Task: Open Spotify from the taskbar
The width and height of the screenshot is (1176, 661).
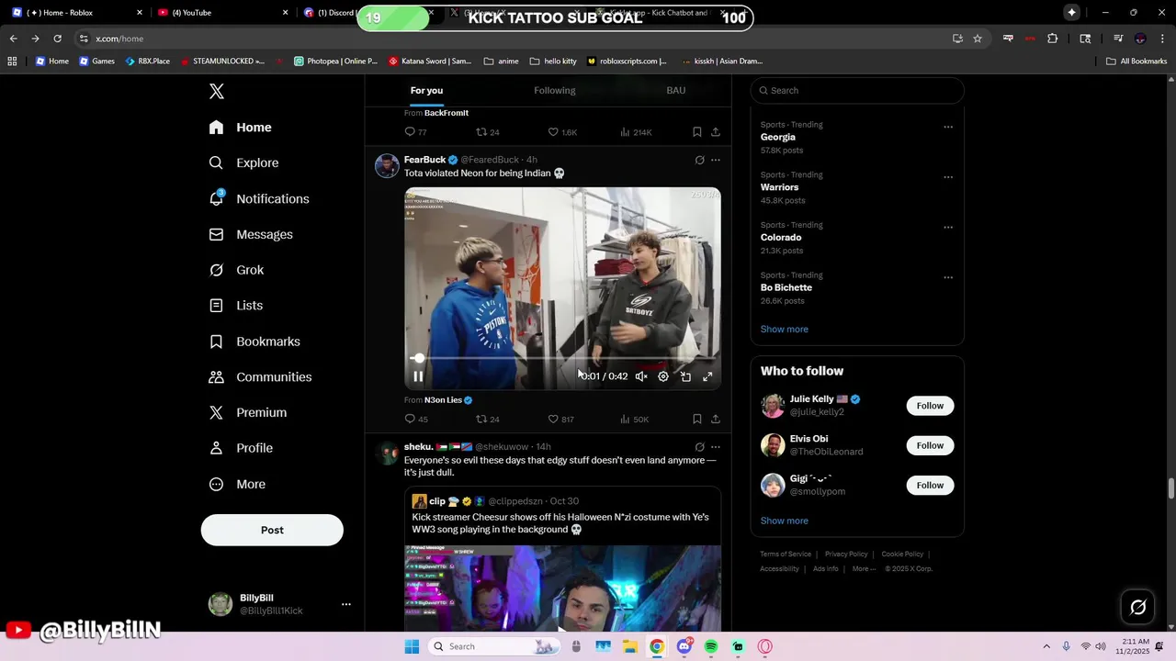Action: click(711, 646)
